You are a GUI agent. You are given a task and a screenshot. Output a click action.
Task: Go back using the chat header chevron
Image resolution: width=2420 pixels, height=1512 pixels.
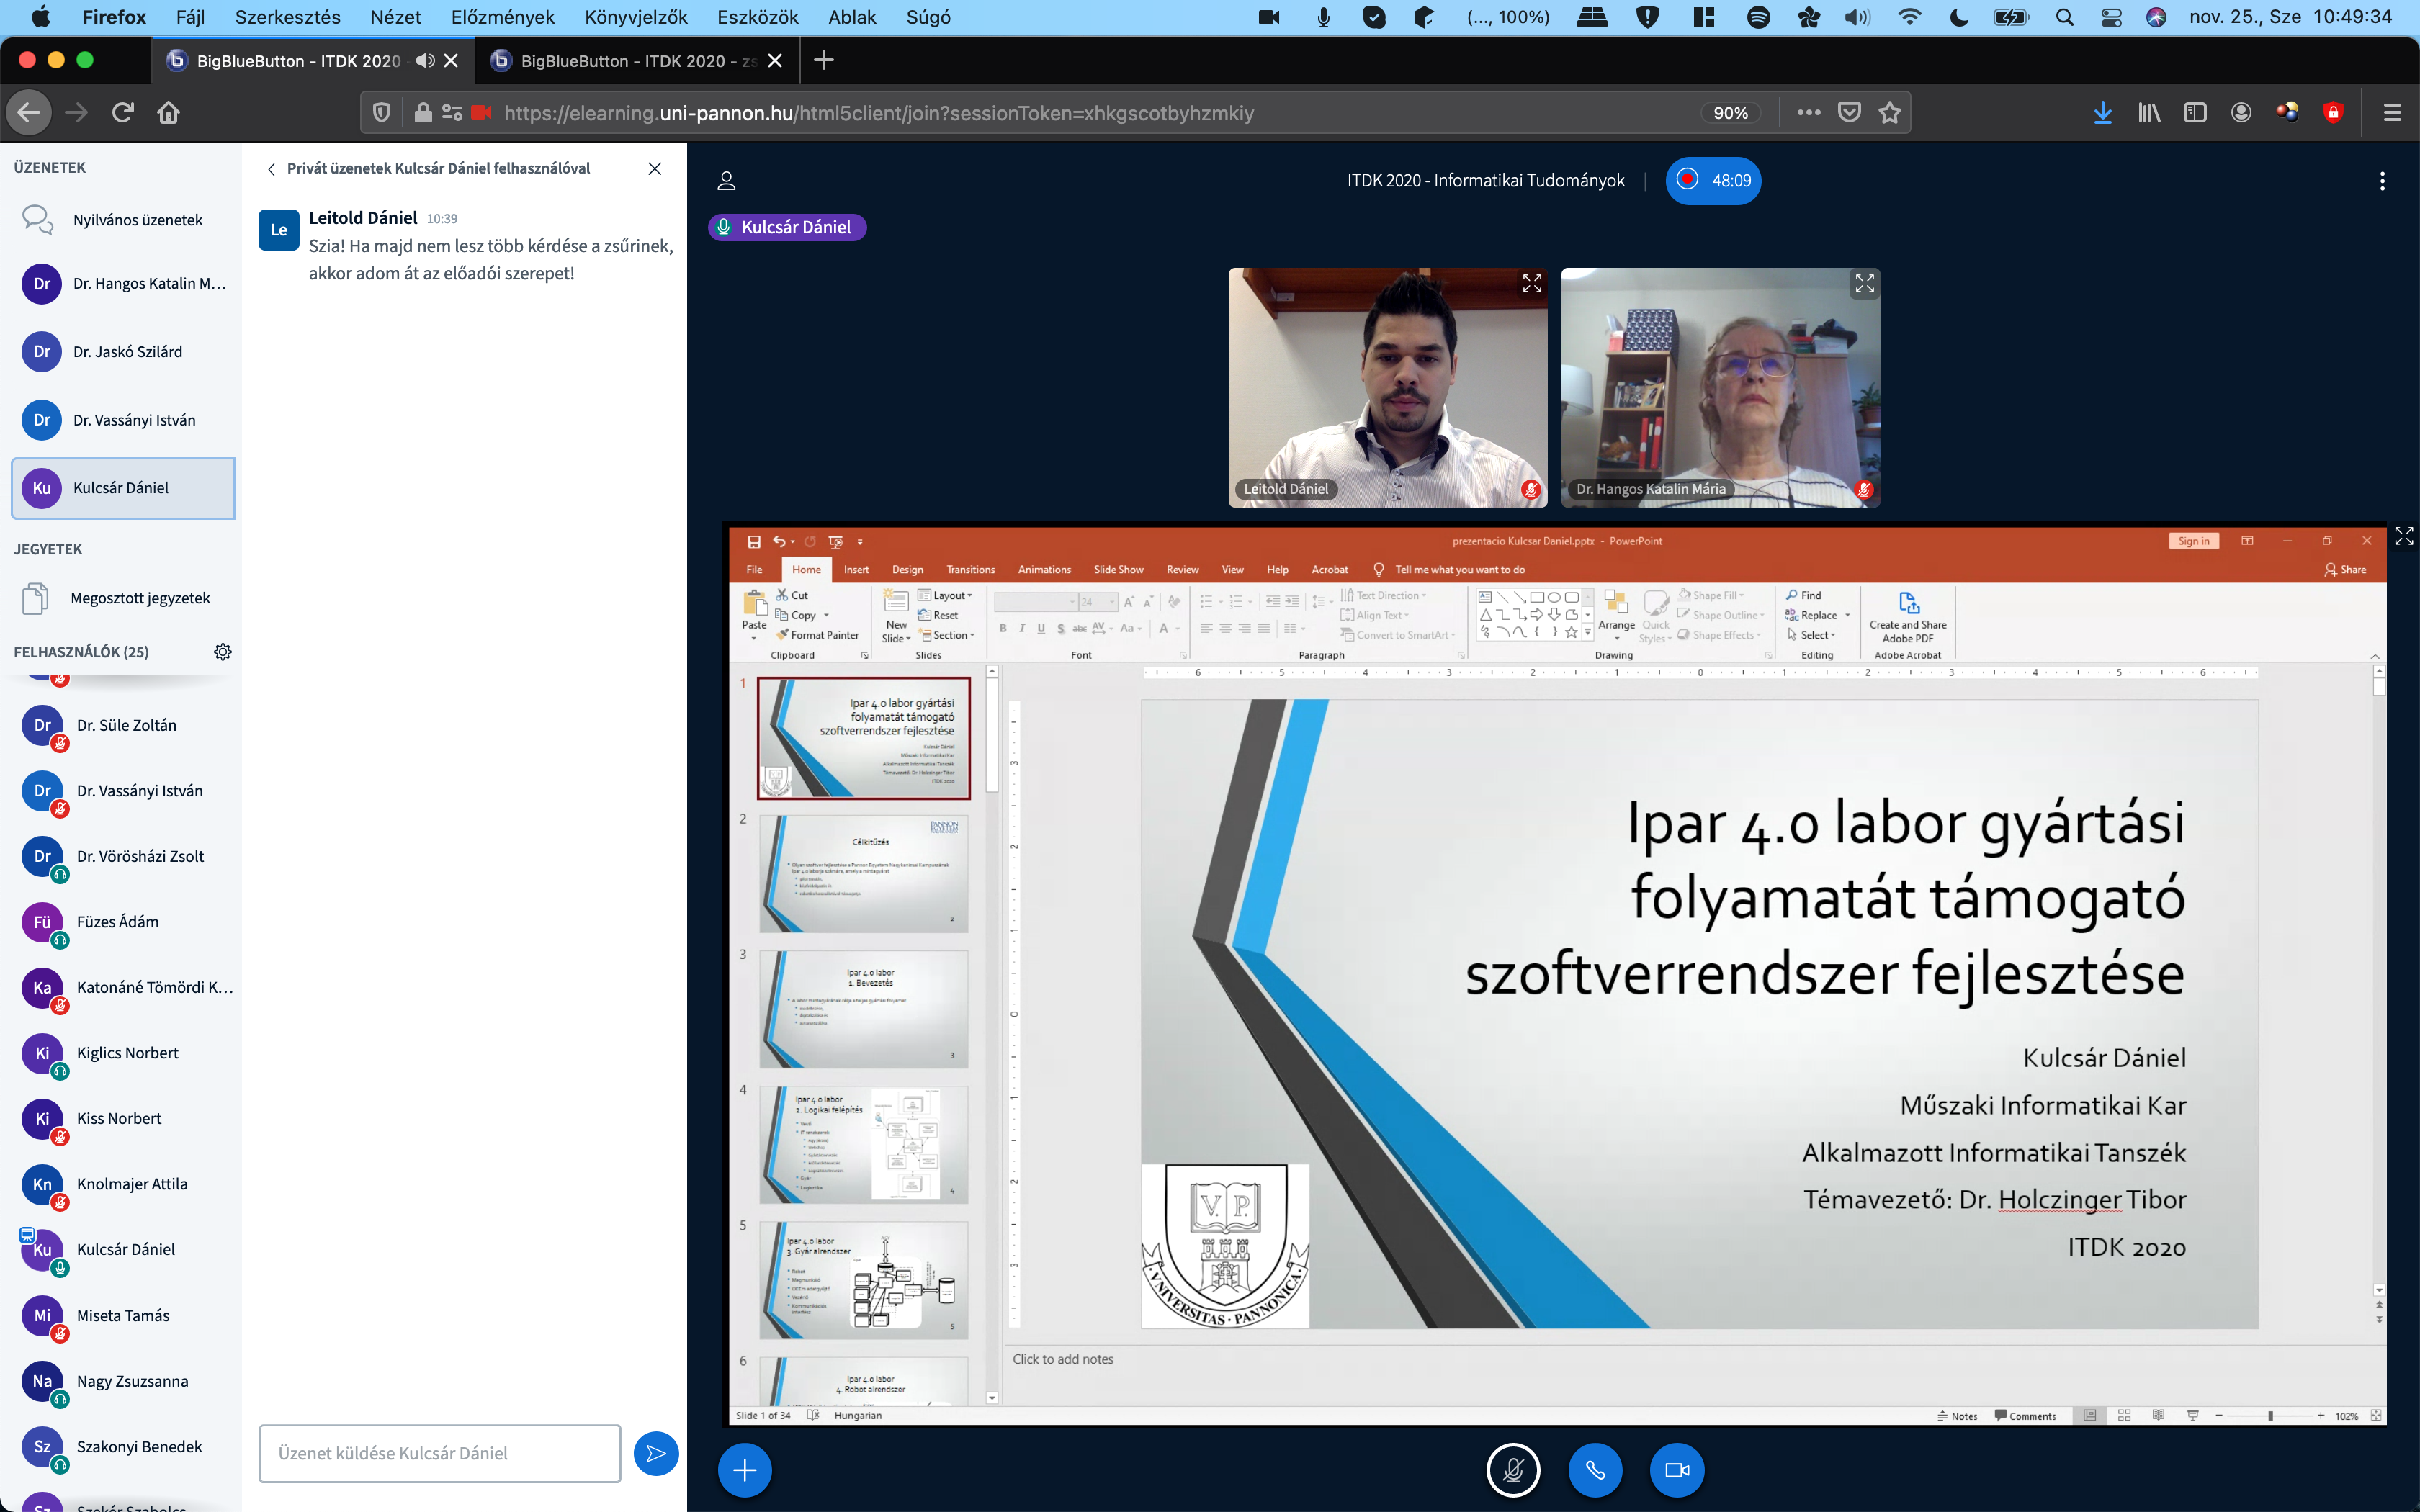point(271,169)
